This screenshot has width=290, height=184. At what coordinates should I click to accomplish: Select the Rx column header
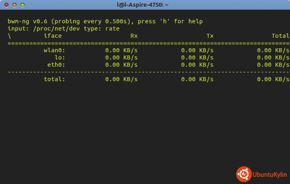pos(134,36)
